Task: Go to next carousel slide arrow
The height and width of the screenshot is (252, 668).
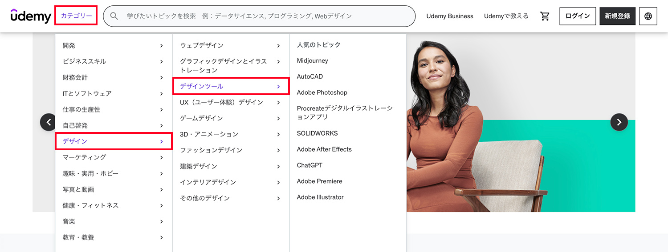Action: point(619,122)
